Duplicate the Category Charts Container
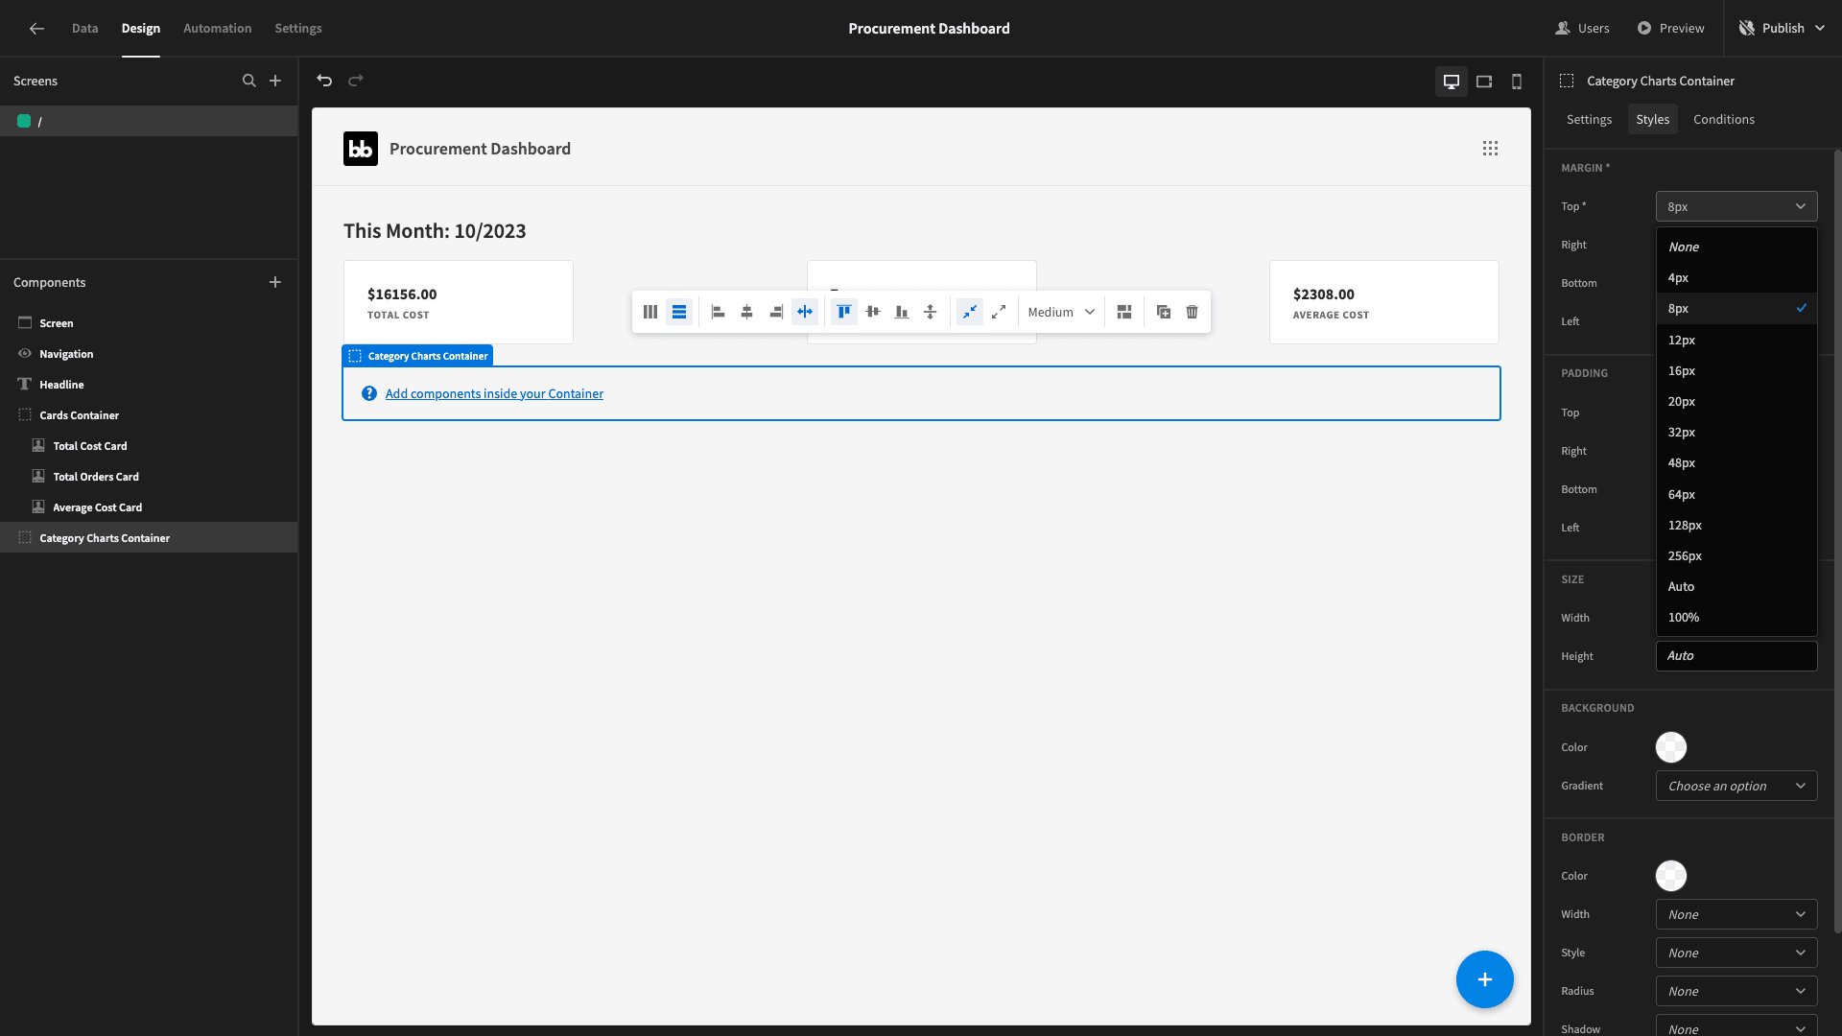1842x1036 pixels. click(x=1164, y=312)
